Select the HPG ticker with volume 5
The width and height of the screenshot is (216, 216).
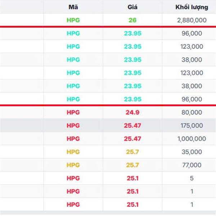click(73, 178)
